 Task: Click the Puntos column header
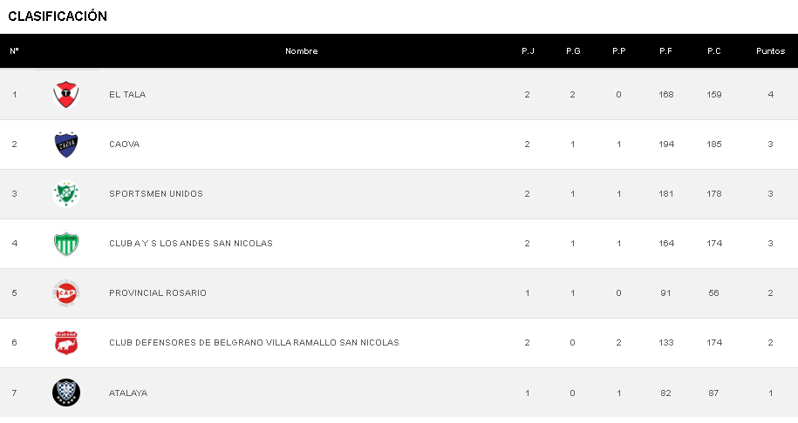(770, 51)
